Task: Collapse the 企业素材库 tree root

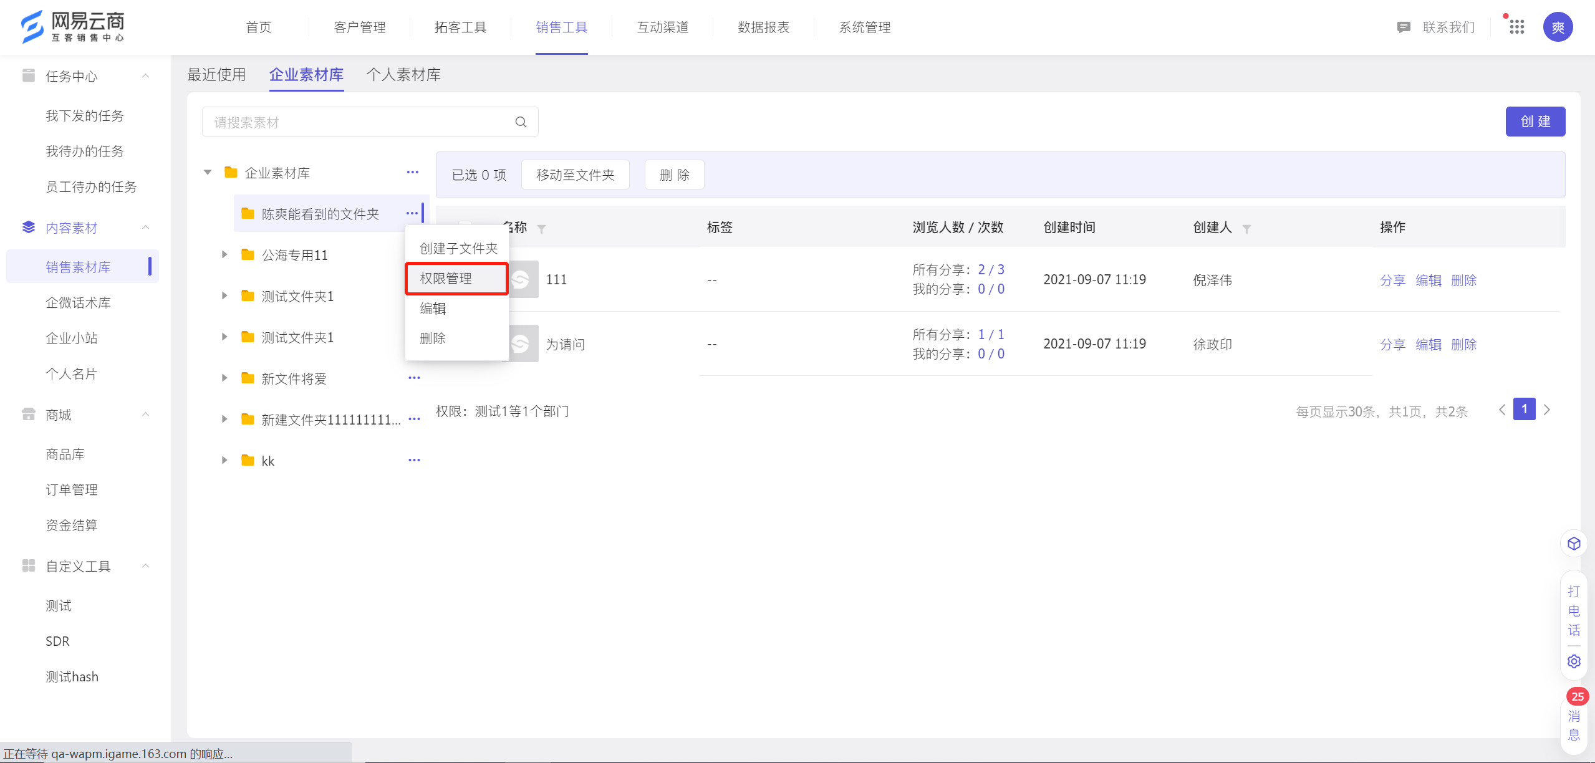Action: [208, 172]
